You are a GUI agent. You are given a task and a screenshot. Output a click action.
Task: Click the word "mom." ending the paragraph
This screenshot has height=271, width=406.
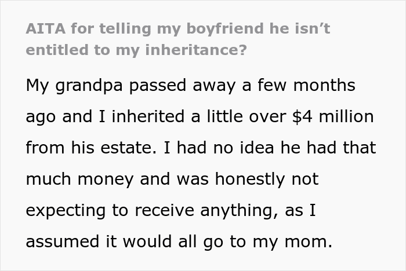point(308,242)
